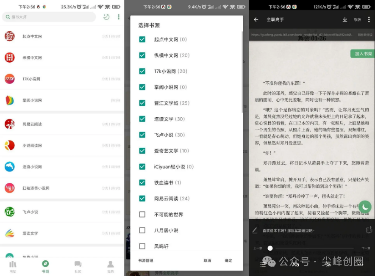Tap the 网易云阅读 logo in source list
Image resolution: width=375 pixels, height=276 pixels.
coord(10,124)
